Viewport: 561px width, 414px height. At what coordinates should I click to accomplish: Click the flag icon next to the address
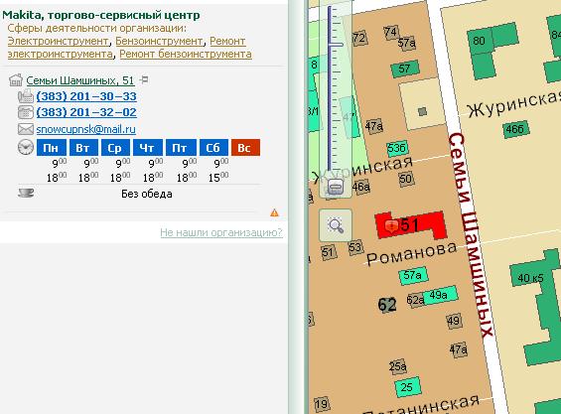coord(144,80)
